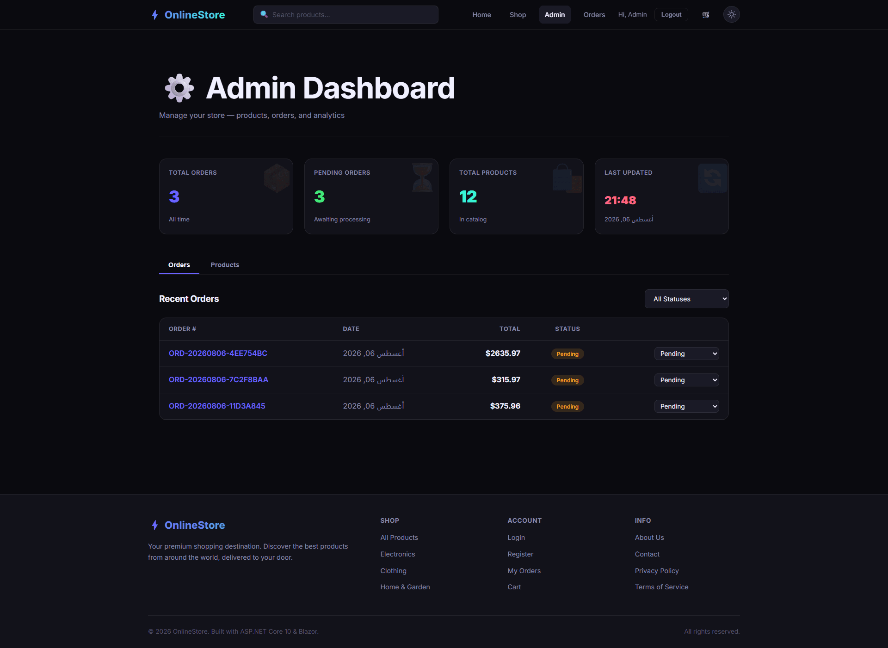888x648 pixels.
Task: Change status dropdown for order ORD-20260806-4EE754BC
Action: [686, 354]
